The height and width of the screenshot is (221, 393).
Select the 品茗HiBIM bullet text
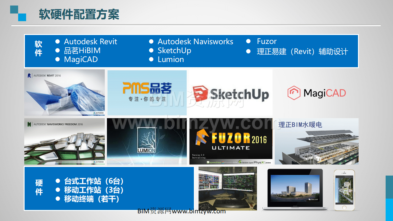[x=82, y=50]
